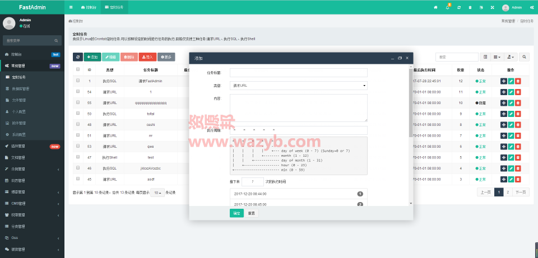Viewport: 538px width, 258px height.
Task: Click the magnifier icon in sidebar search
Action: click(x=56, y=40)
